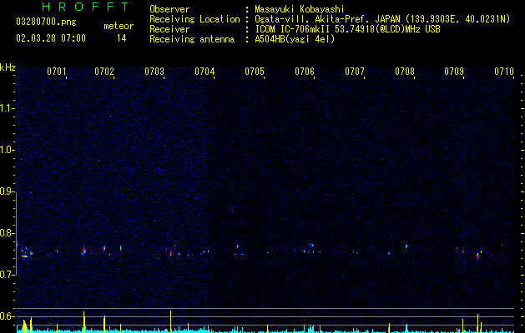The height and width of the screenshot is (333, 525).
Task: Click the 1.1 kHz axis label
Action: 7,108
